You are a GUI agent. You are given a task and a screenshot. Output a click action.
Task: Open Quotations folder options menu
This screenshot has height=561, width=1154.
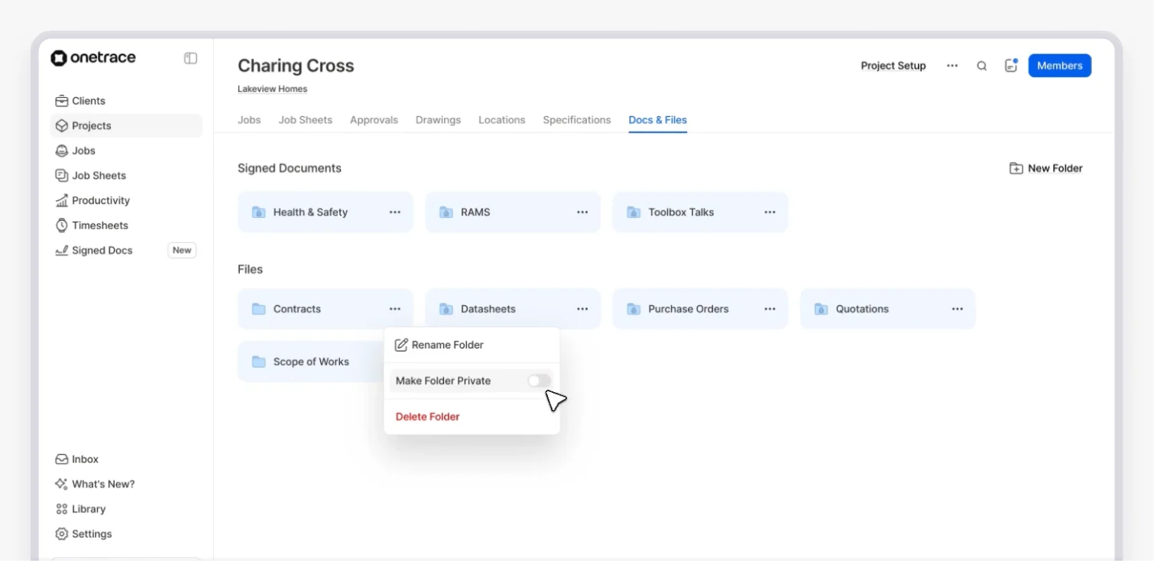coord(958,309)
